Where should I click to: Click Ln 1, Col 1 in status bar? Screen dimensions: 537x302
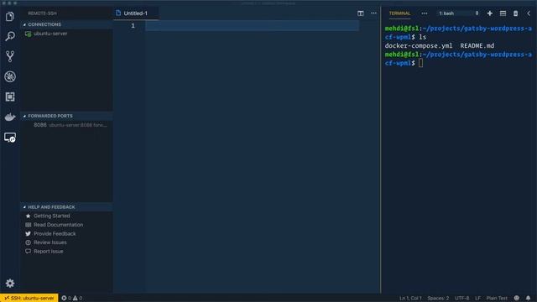(x=410, y=298)
